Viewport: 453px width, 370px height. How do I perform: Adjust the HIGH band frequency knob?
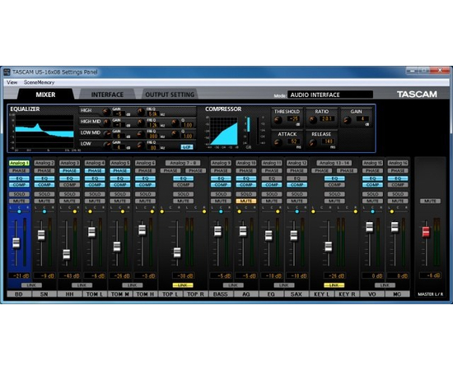(x=141, y=112)
